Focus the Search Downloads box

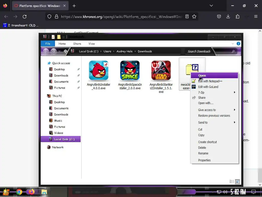(211, 51)
